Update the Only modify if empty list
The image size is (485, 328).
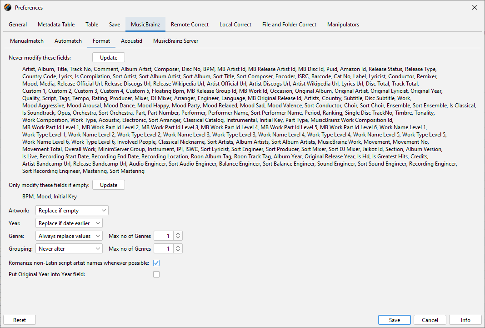(x=109, y=185)
